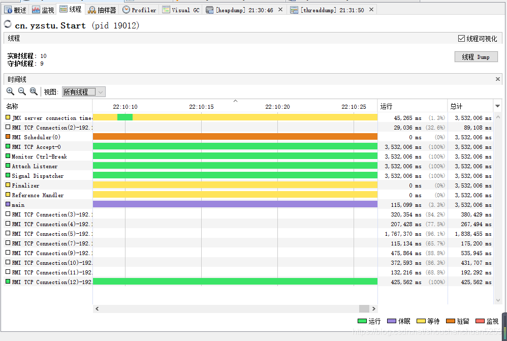The height and width of the screenshot is (341, 507).
Task: Switch to the 监视 monitor tab
Action: [x=43, y=10]
